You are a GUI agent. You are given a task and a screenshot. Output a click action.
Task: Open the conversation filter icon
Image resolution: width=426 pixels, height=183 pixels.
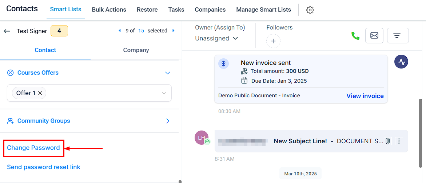[398, 35]
